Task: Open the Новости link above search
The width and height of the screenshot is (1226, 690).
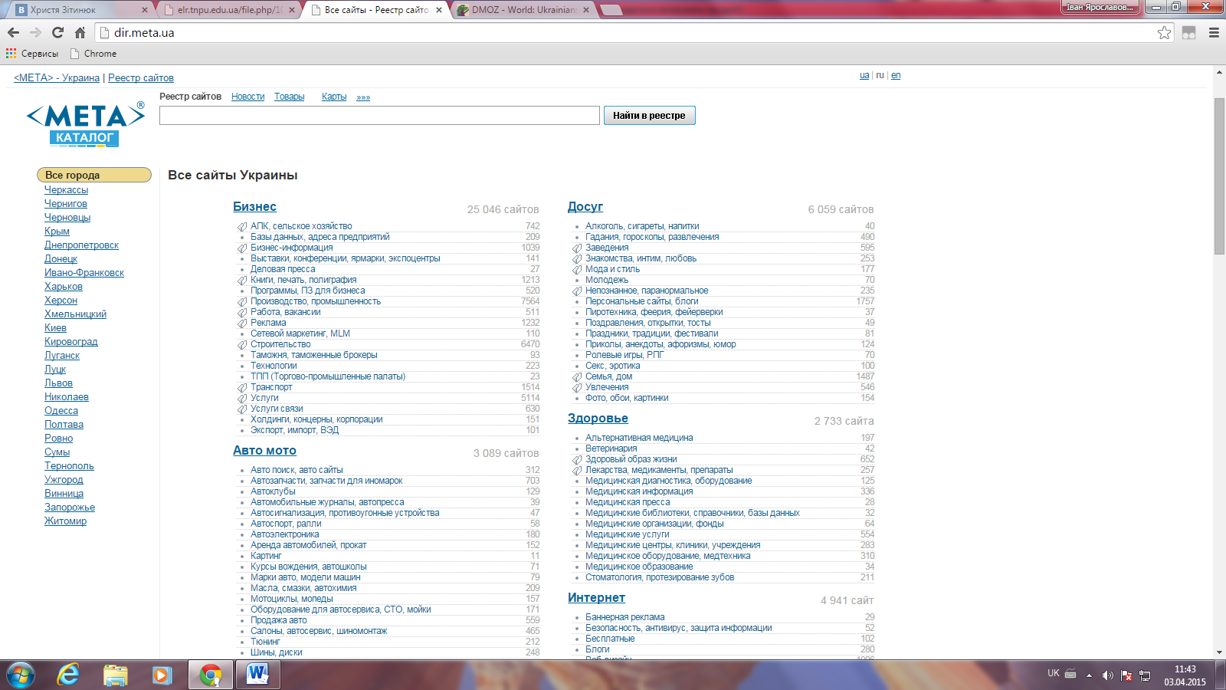Action: coord(247,97)
